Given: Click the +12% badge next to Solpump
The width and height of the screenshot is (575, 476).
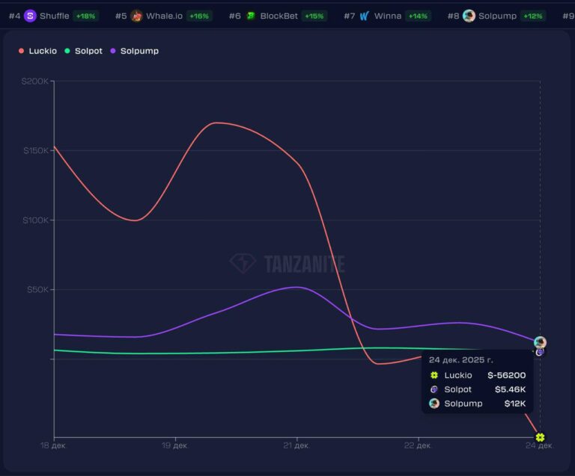Looking at the screenshot, I should 533,16.
